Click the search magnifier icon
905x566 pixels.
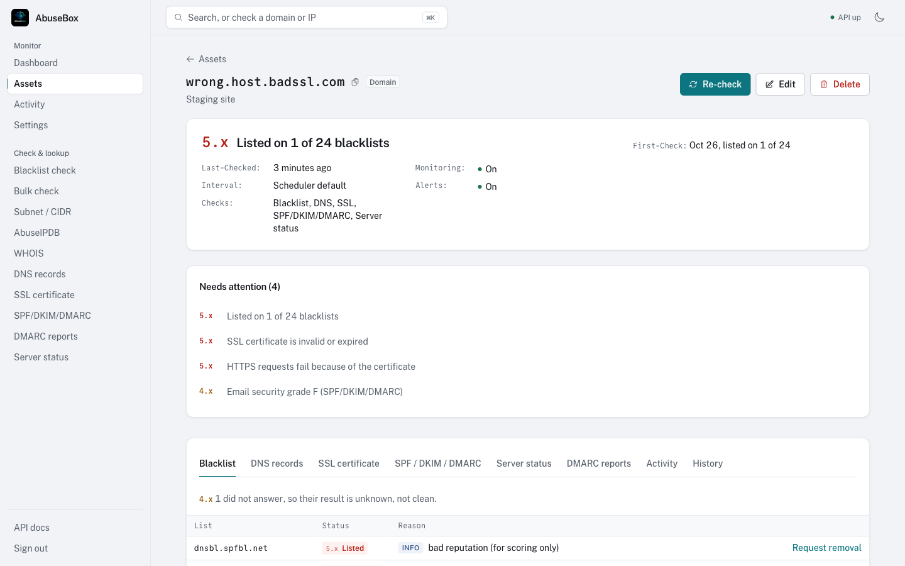(x=178, y=18)
